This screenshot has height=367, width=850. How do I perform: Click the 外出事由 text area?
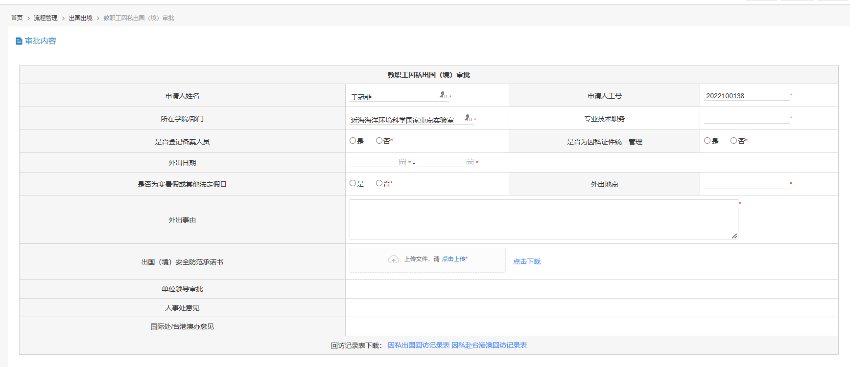(543, 219)
